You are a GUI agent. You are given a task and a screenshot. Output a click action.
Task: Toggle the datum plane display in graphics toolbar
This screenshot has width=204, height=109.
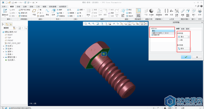click(125, 24)
